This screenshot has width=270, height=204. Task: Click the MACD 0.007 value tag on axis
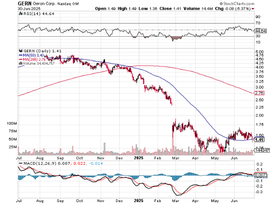pyautogui.click(x=261, y=175)
